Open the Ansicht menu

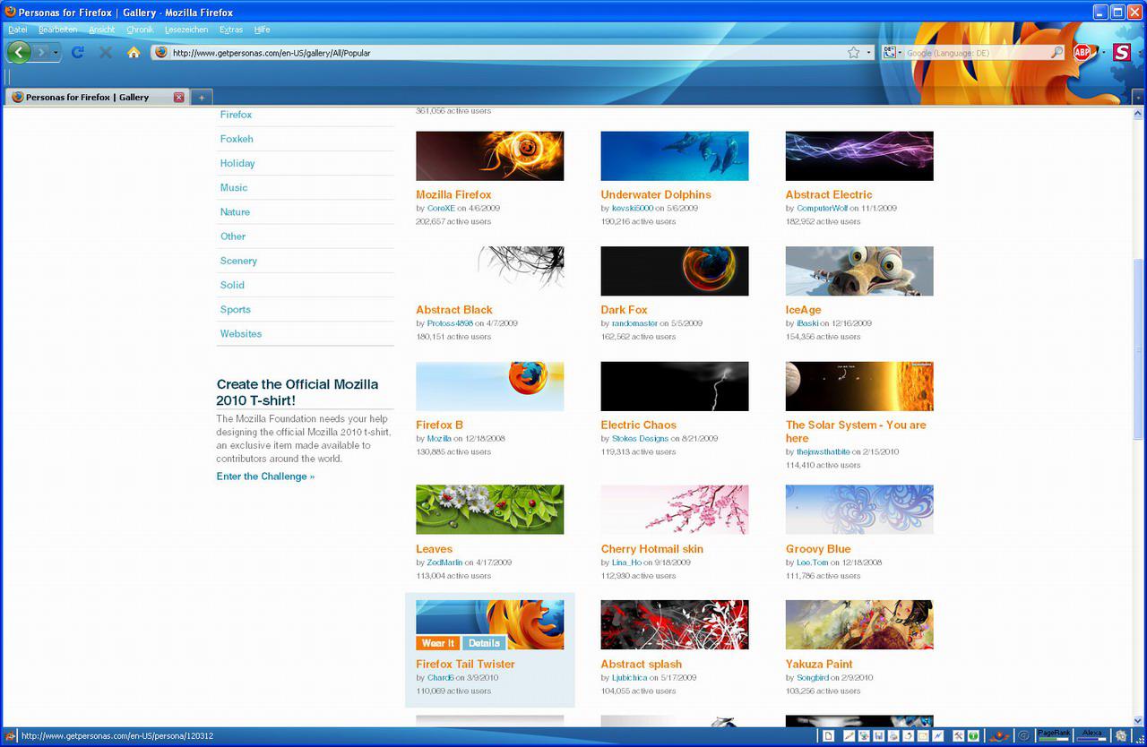tap(102, 30)
